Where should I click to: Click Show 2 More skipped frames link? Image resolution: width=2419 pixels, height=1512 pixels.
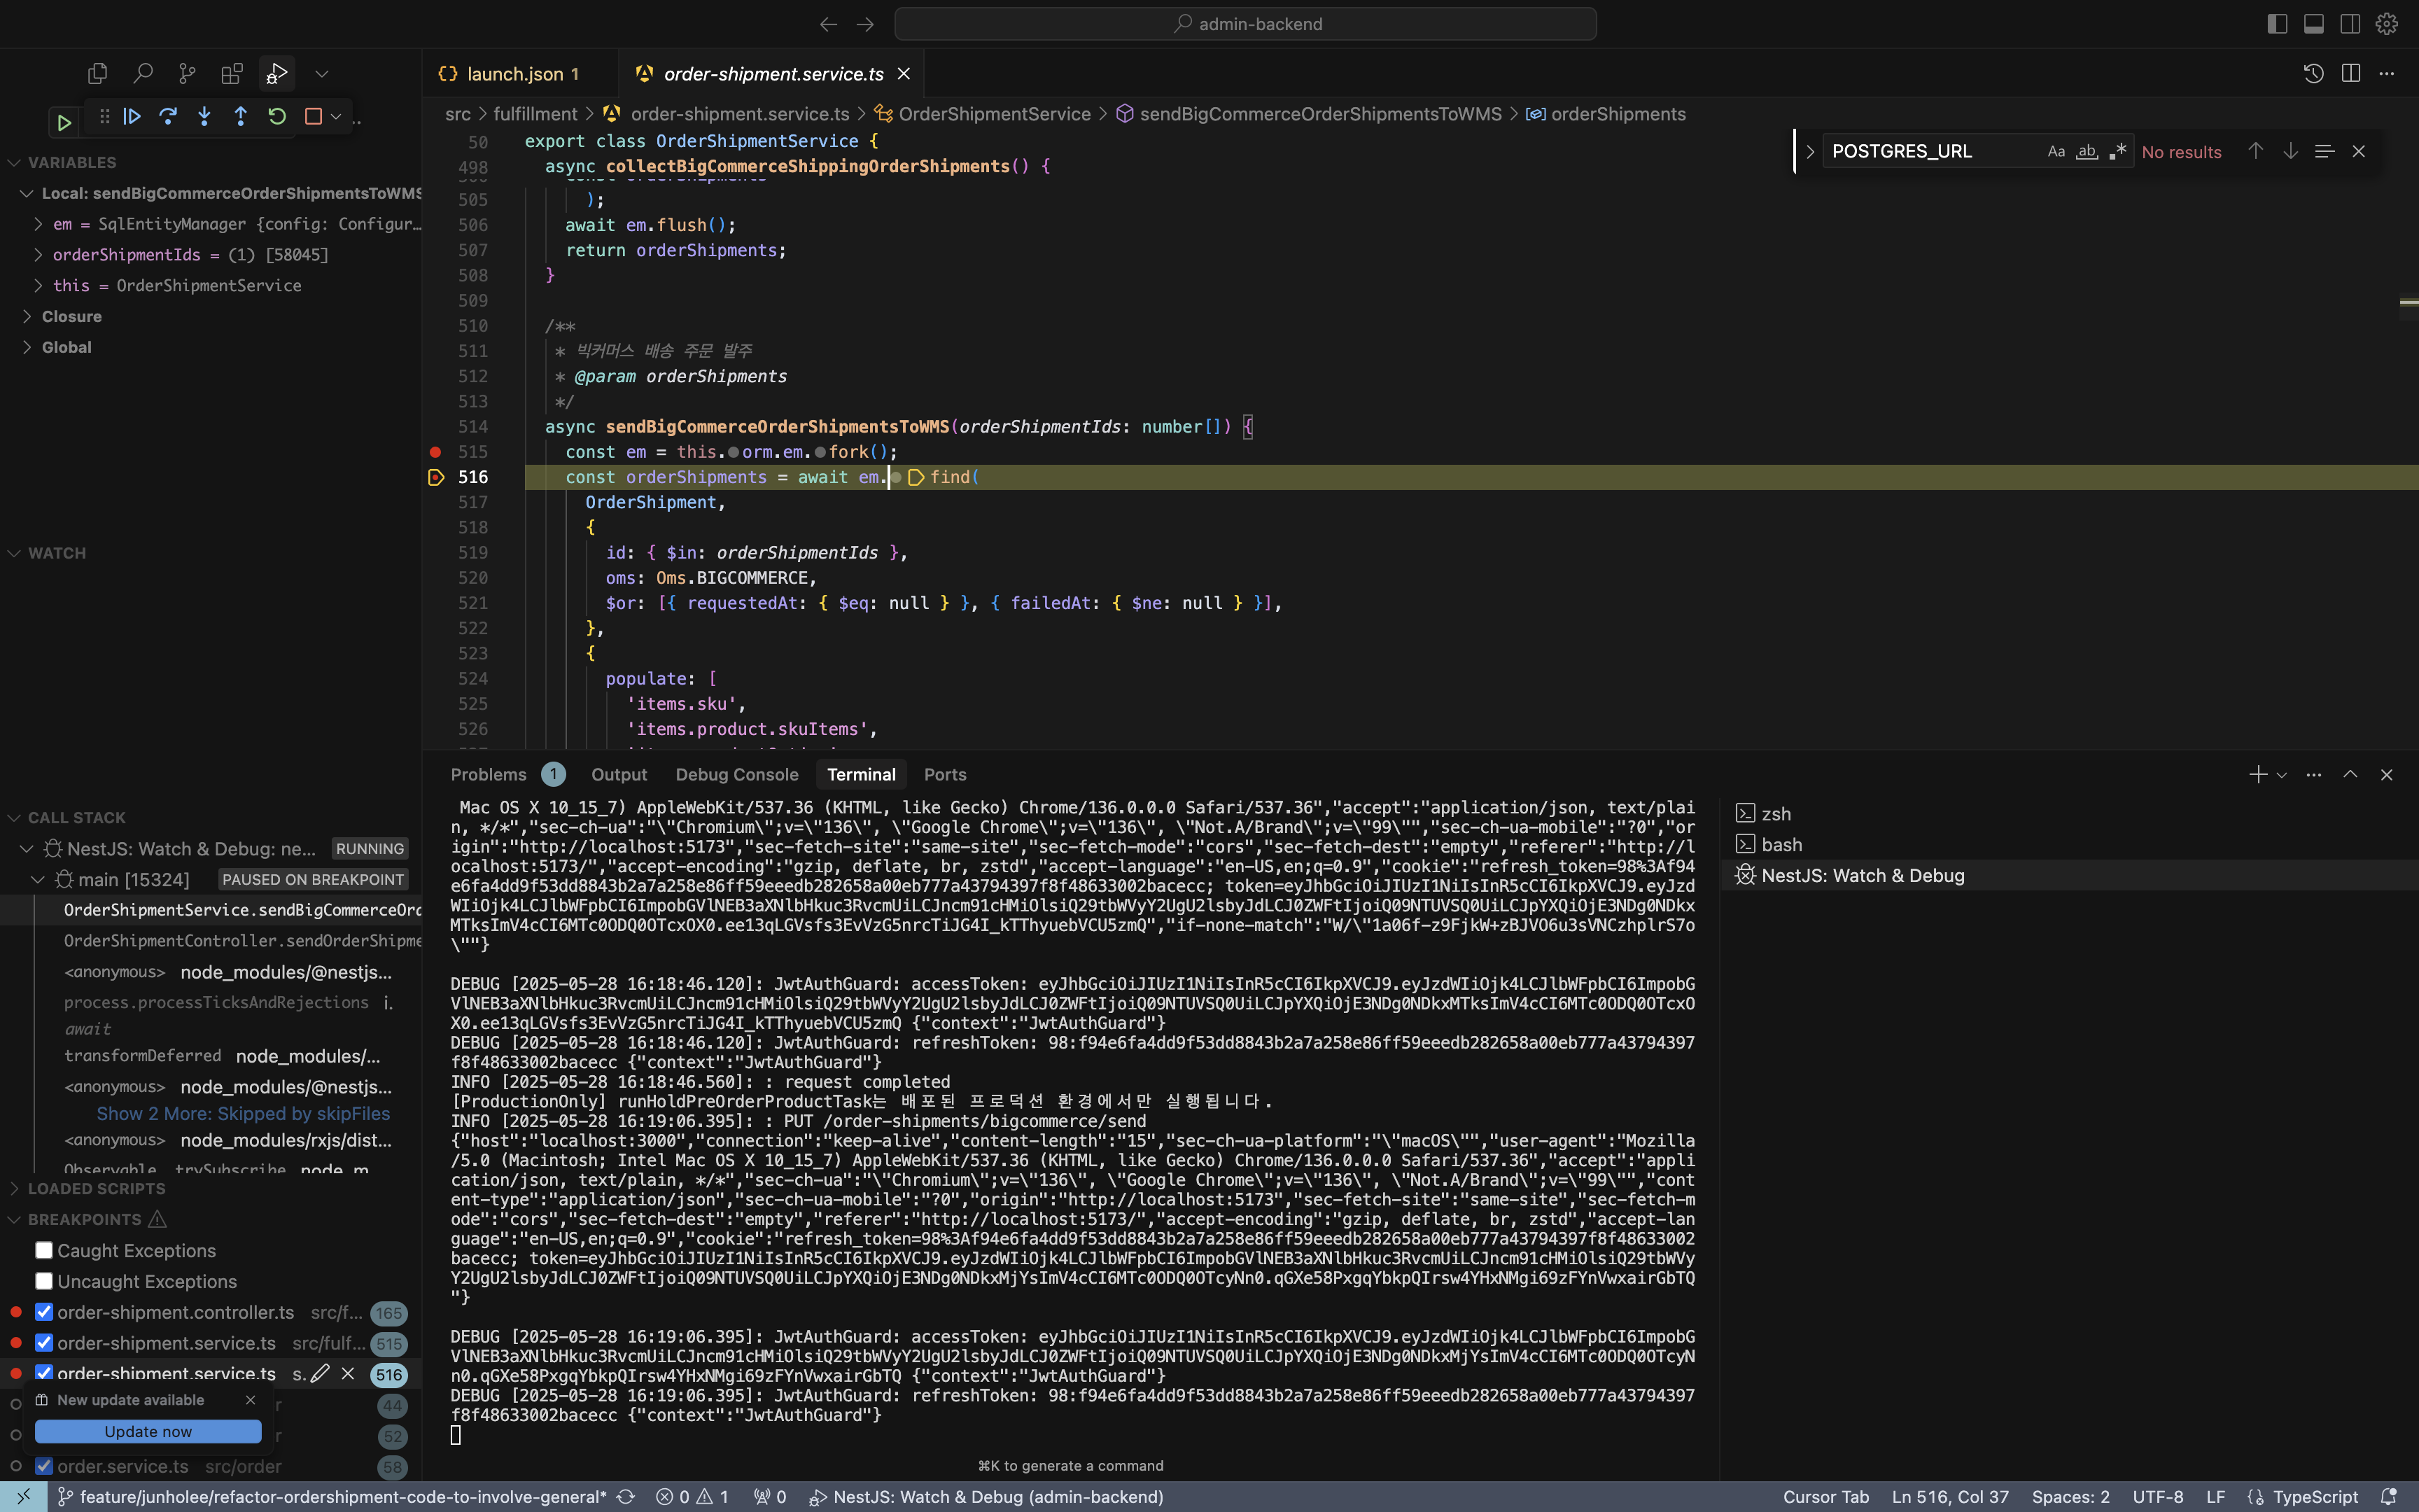tap(243, 1113)
